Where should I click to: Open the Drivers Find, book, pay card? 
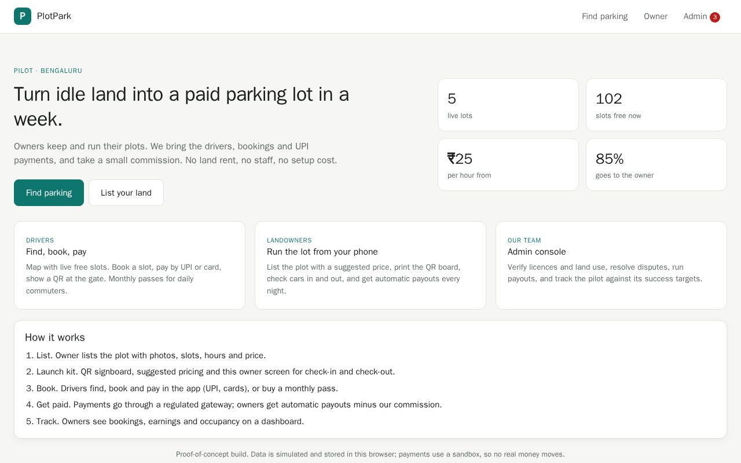point(130,265)
